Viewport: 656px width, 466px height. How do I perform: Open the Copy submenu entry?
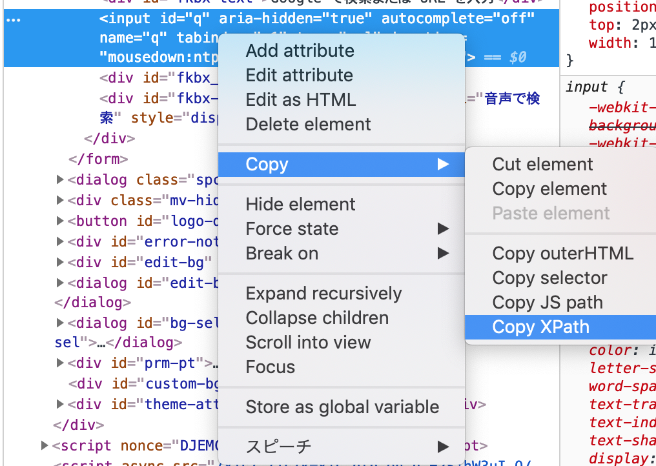pyautogui.click(x=342, y=164)
